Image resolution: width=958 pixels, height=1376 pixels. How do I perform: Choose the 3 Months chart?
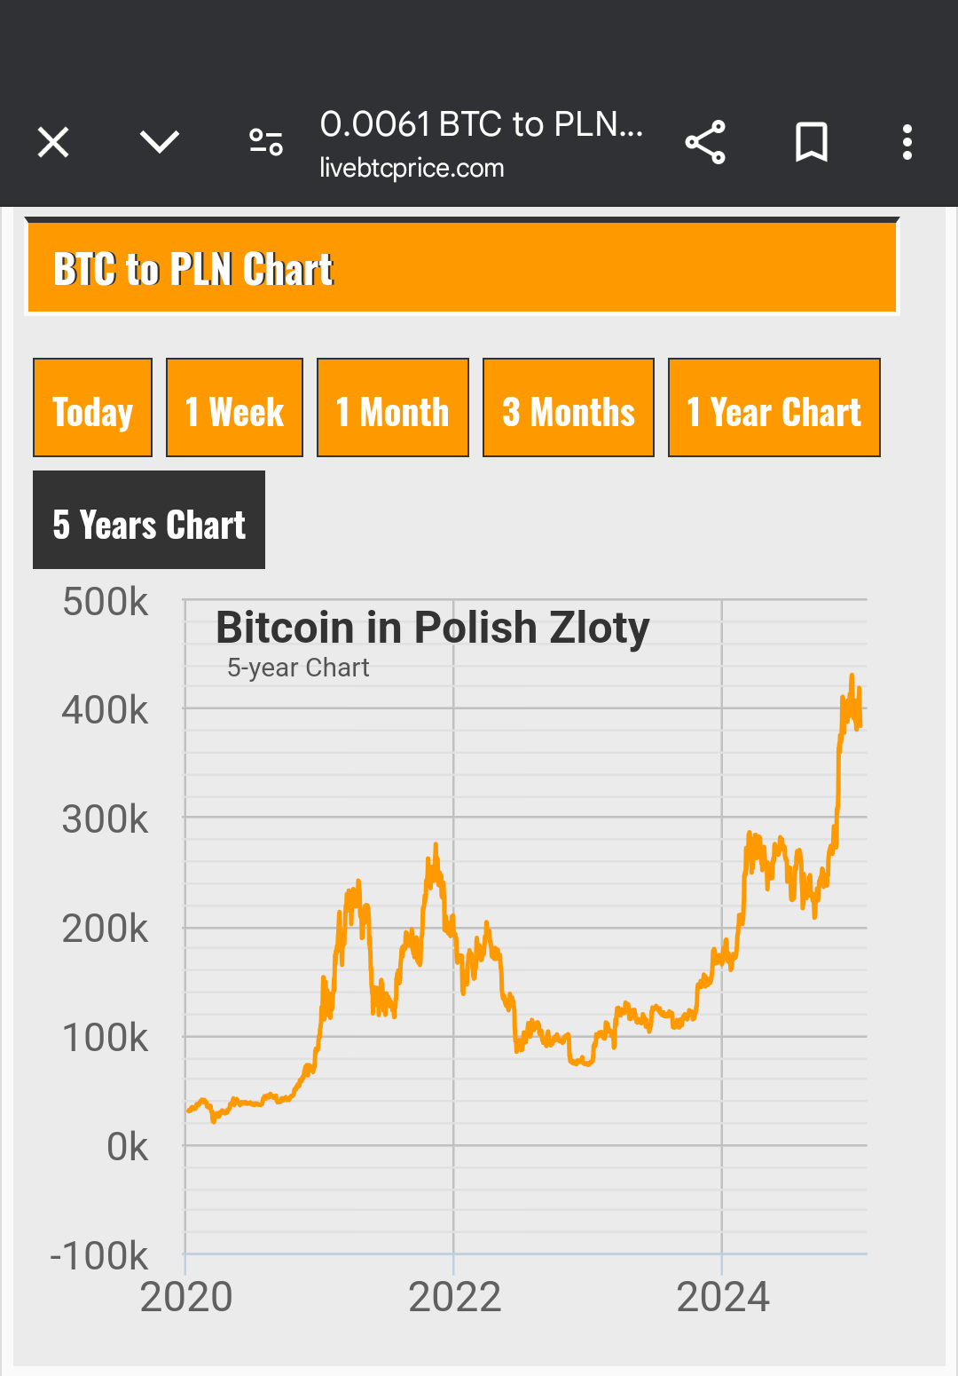[x=568, y=408]
